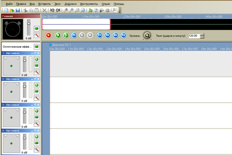Click the Cut scissors icon
Image resolution: width=232 pixels, height=155 pixels.
click(26, 11)
